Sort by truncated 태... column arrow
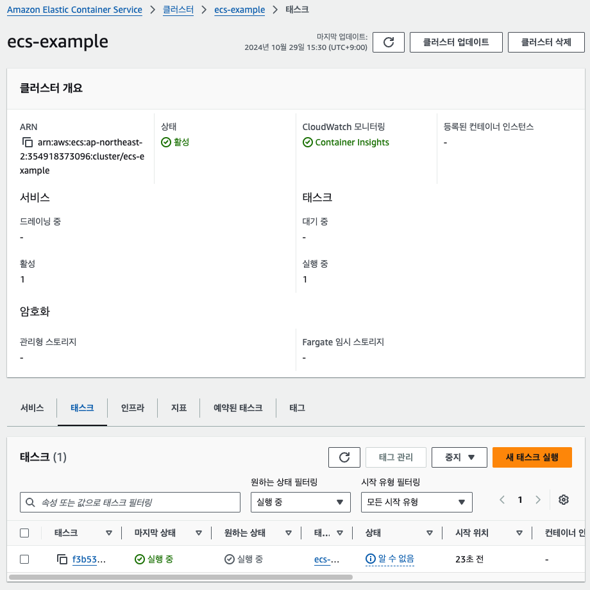The width and height of the screenshot is (590, 590). tap(340, 533)
